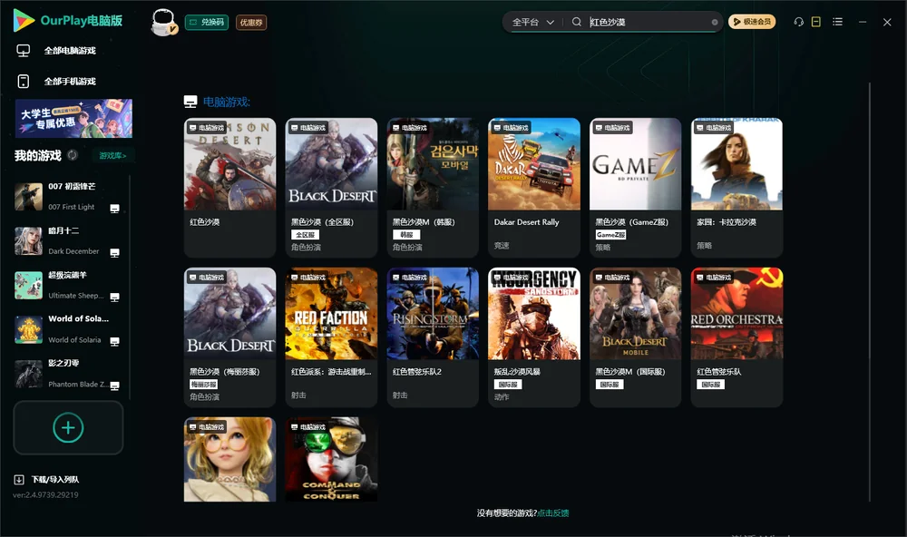Open the 红色沙漠 Crimson Desert game card
This screenshot has height=537, width=907.
229,188
